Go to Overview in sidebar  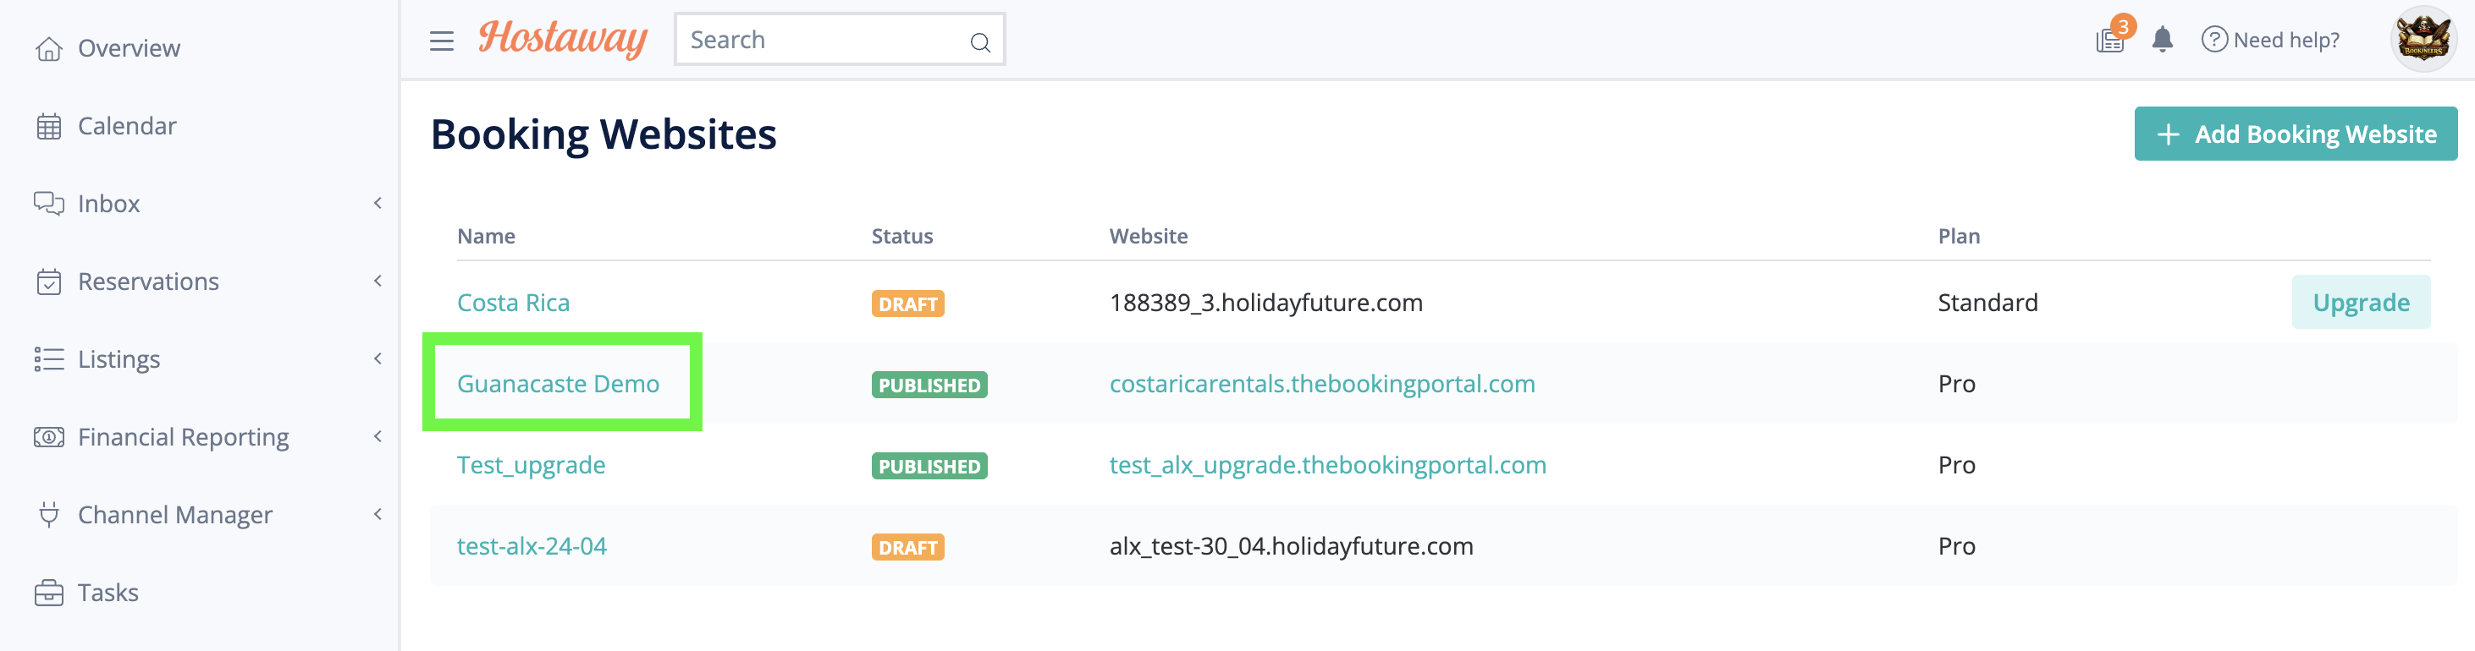pos(129,49)
